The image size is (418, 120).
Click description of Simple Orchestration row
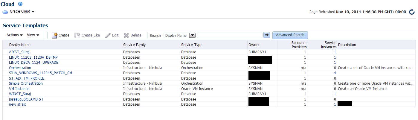(376, 83)
